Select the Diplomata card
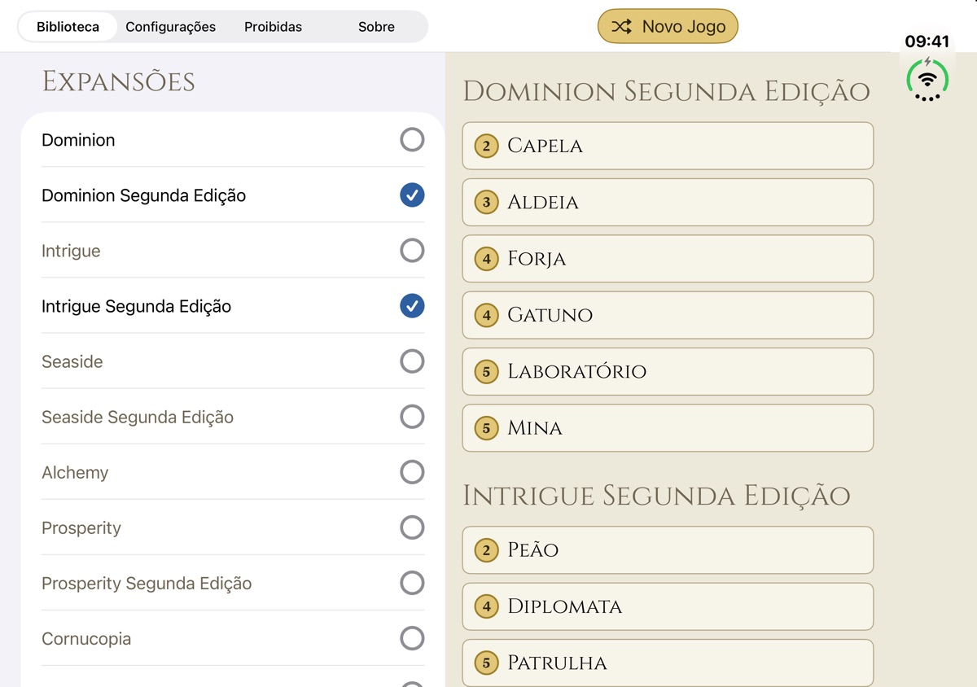The image size is (977, 687). click(x=668, y=606)
